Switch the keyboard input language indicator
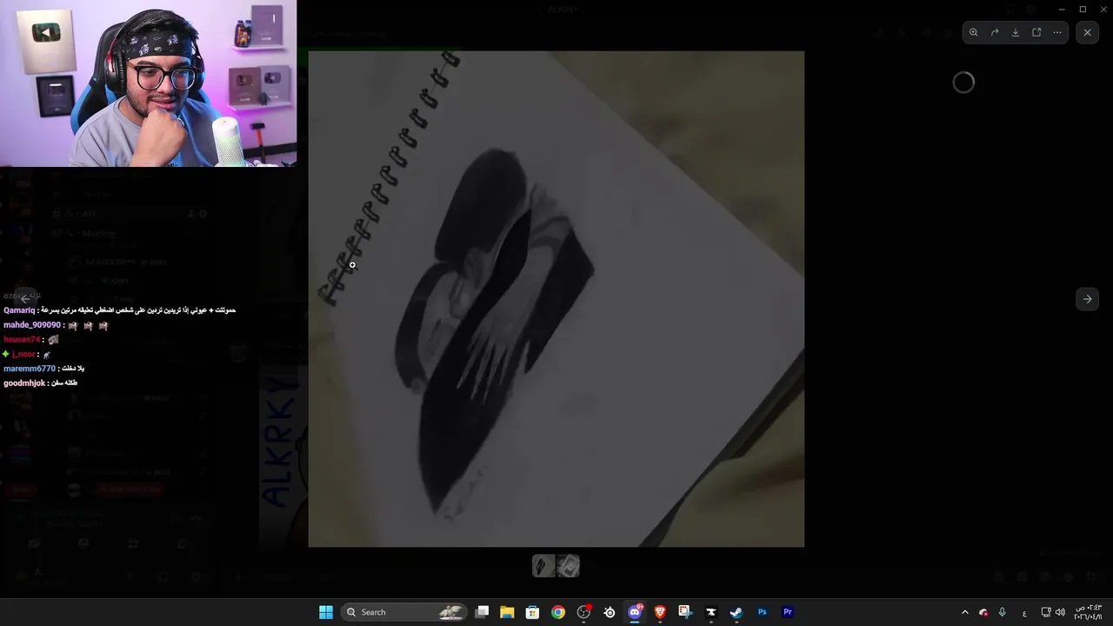The height and width of the screenshot is (626, 1113). (x=1024, y=612)
